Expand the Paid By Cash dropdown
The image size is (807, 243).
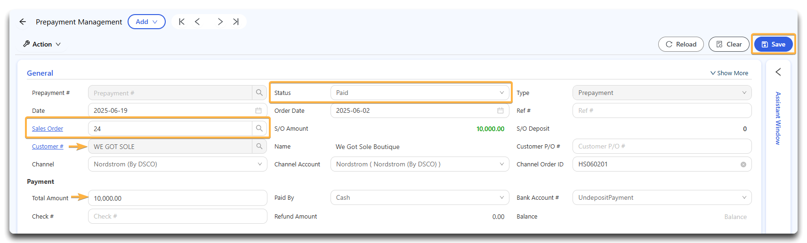pos(420,197)
